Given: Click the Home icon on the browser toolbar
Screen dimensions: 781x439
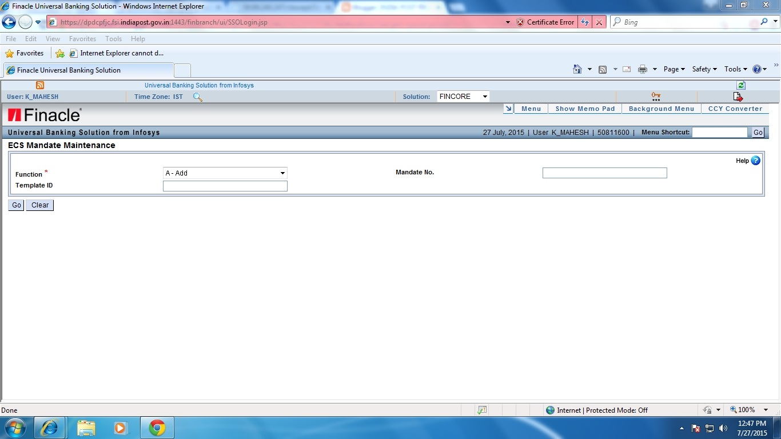Looking at the screenshot, I should point(578,69).
